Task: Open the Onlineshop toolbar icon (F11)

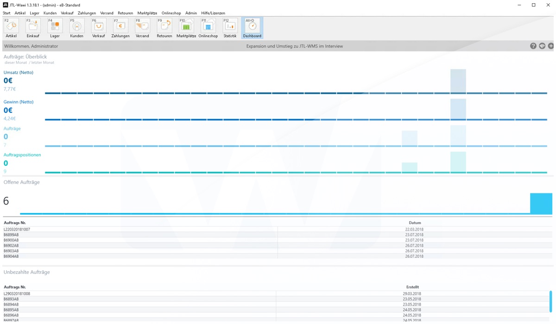Action: [208, 28]
